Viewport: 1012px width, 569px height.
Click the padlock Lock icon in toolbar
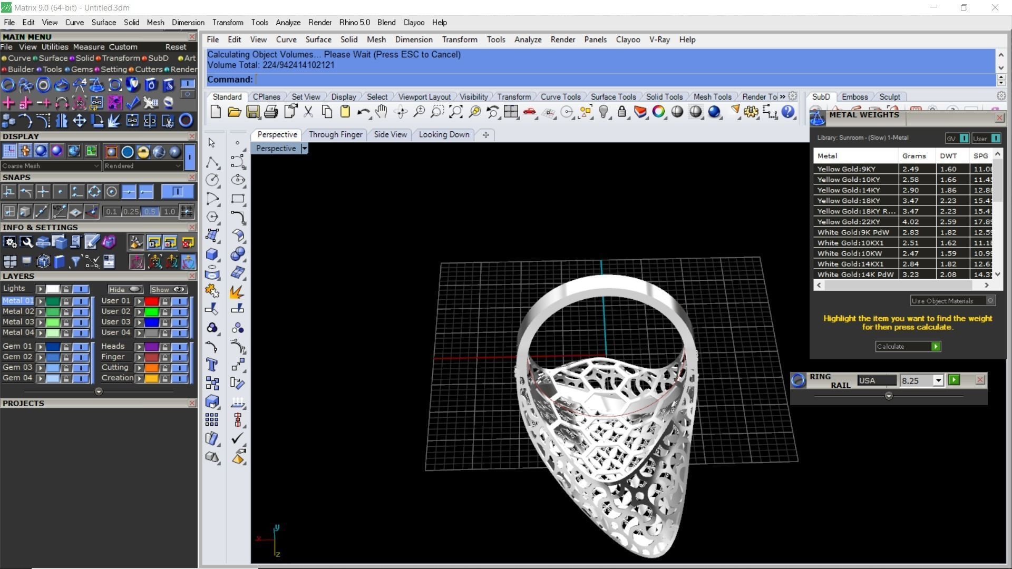(x=622, y=112)
